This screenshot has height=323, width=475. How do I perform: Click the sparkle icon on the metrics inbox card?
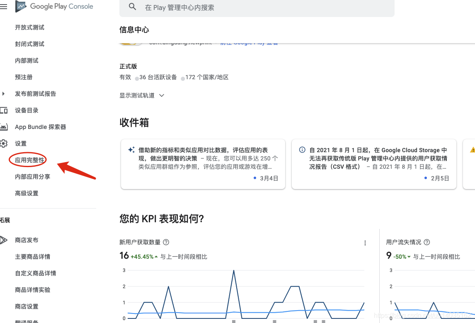pos(131,148)
